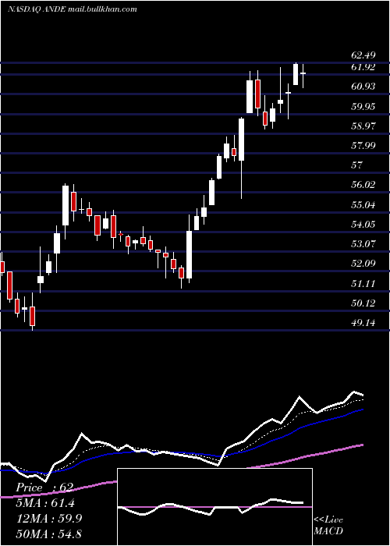Select the 56.02 price level label
The height and width of the screenshot is (546, 390).
363,185
